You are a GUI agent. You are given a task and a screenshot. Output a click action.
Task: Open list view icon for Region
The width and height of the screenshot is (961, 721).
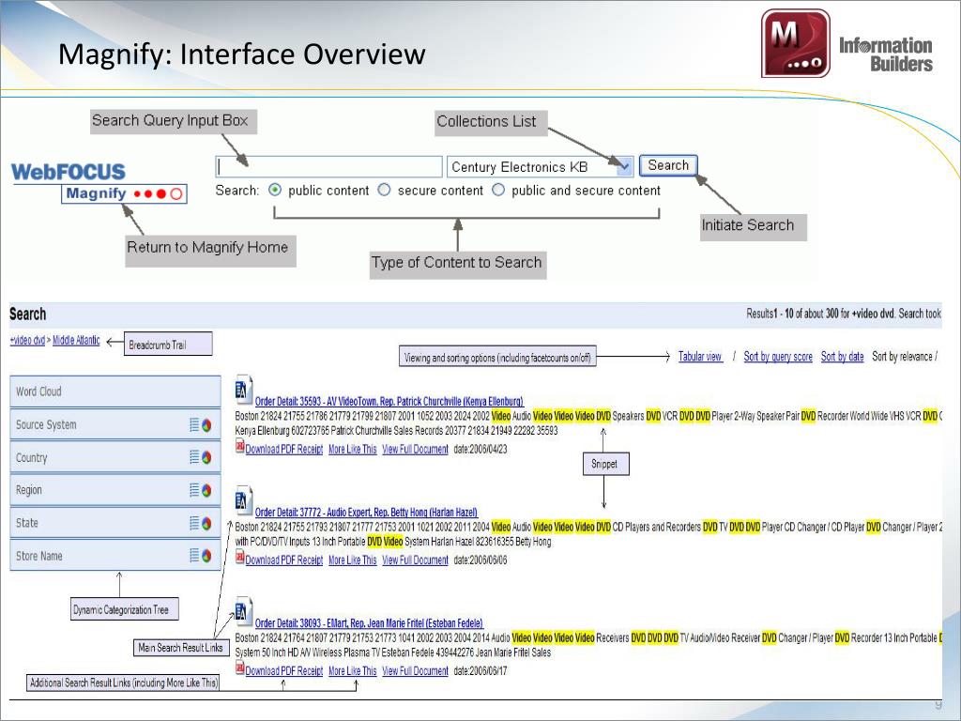click(194, 489)
